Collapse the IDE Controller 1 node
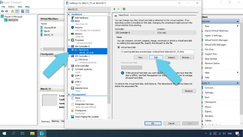This screenshot has width=243, height=137. tap(69, 56)
